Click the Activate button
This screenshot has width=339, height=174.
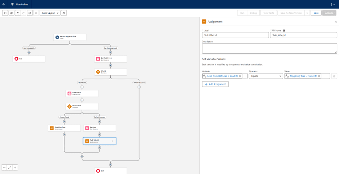329,13
